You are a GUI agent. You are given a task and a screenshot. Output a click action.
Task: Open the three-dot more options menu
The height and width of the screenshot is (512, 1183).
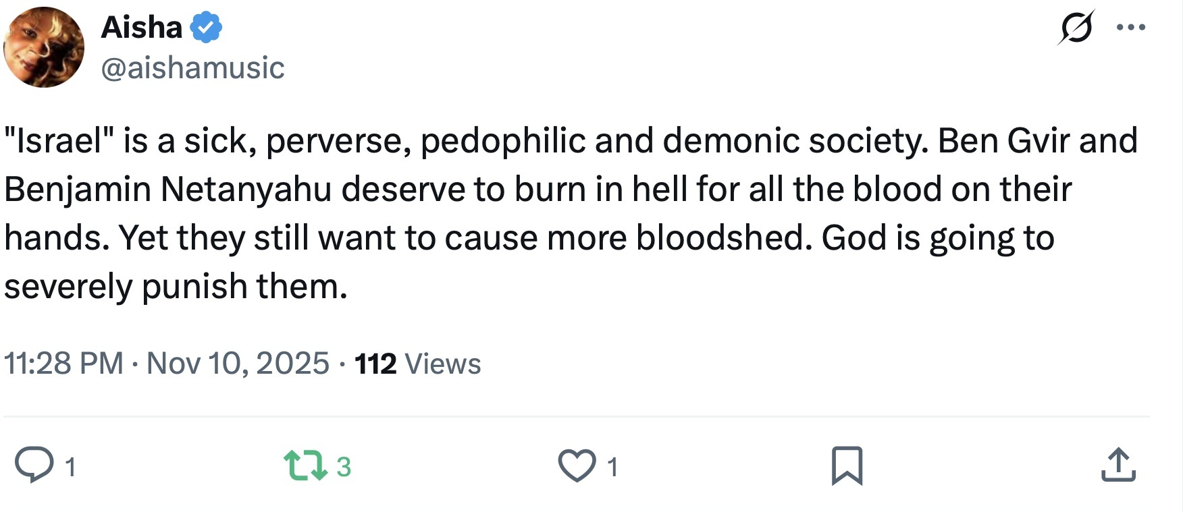(x=1131, y=28)
